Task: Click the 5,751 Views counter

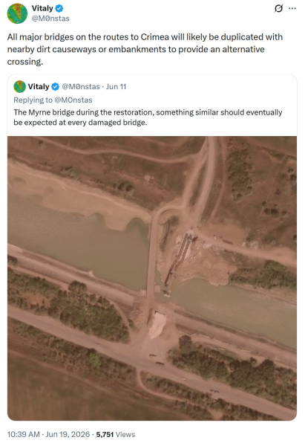Action: point(116,434)
